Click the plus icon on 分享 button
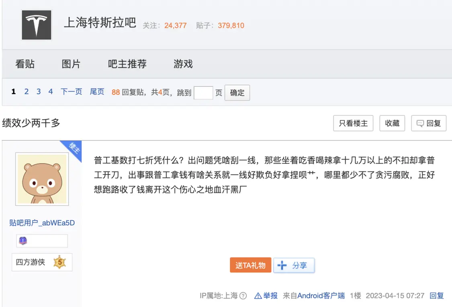This screenshot has width=452, height=307. pos(282,265)
